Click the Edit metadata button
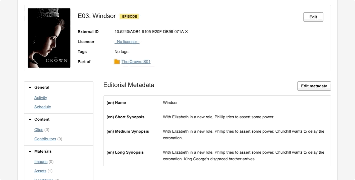 [x=314, y=86]
